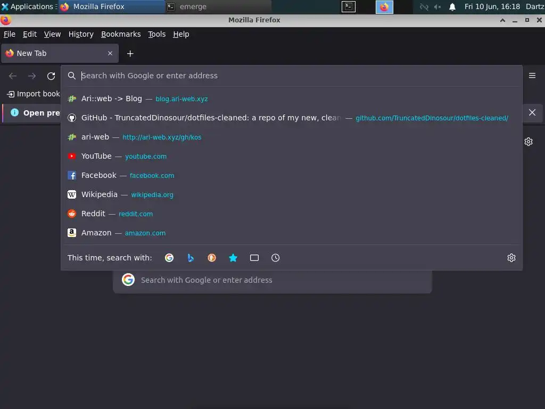Viewport: 545px width, 409px height.
Task: Open ari-web gh/kos suggestion
Action: pos(291,137)
